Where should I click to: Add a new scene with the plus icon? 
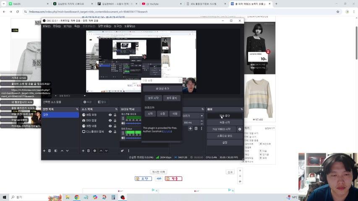coord(44,151)
